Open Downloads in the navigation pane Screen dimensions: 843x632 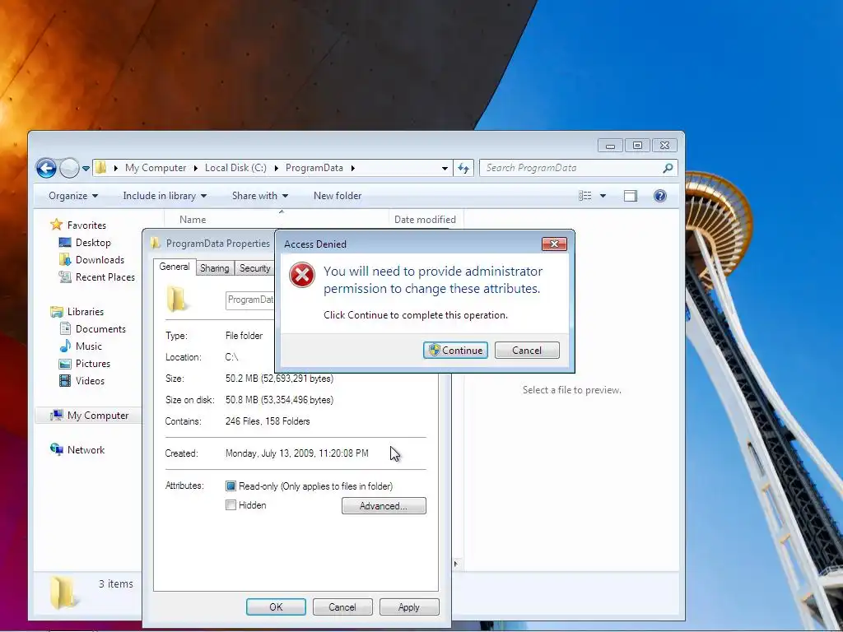100,259
